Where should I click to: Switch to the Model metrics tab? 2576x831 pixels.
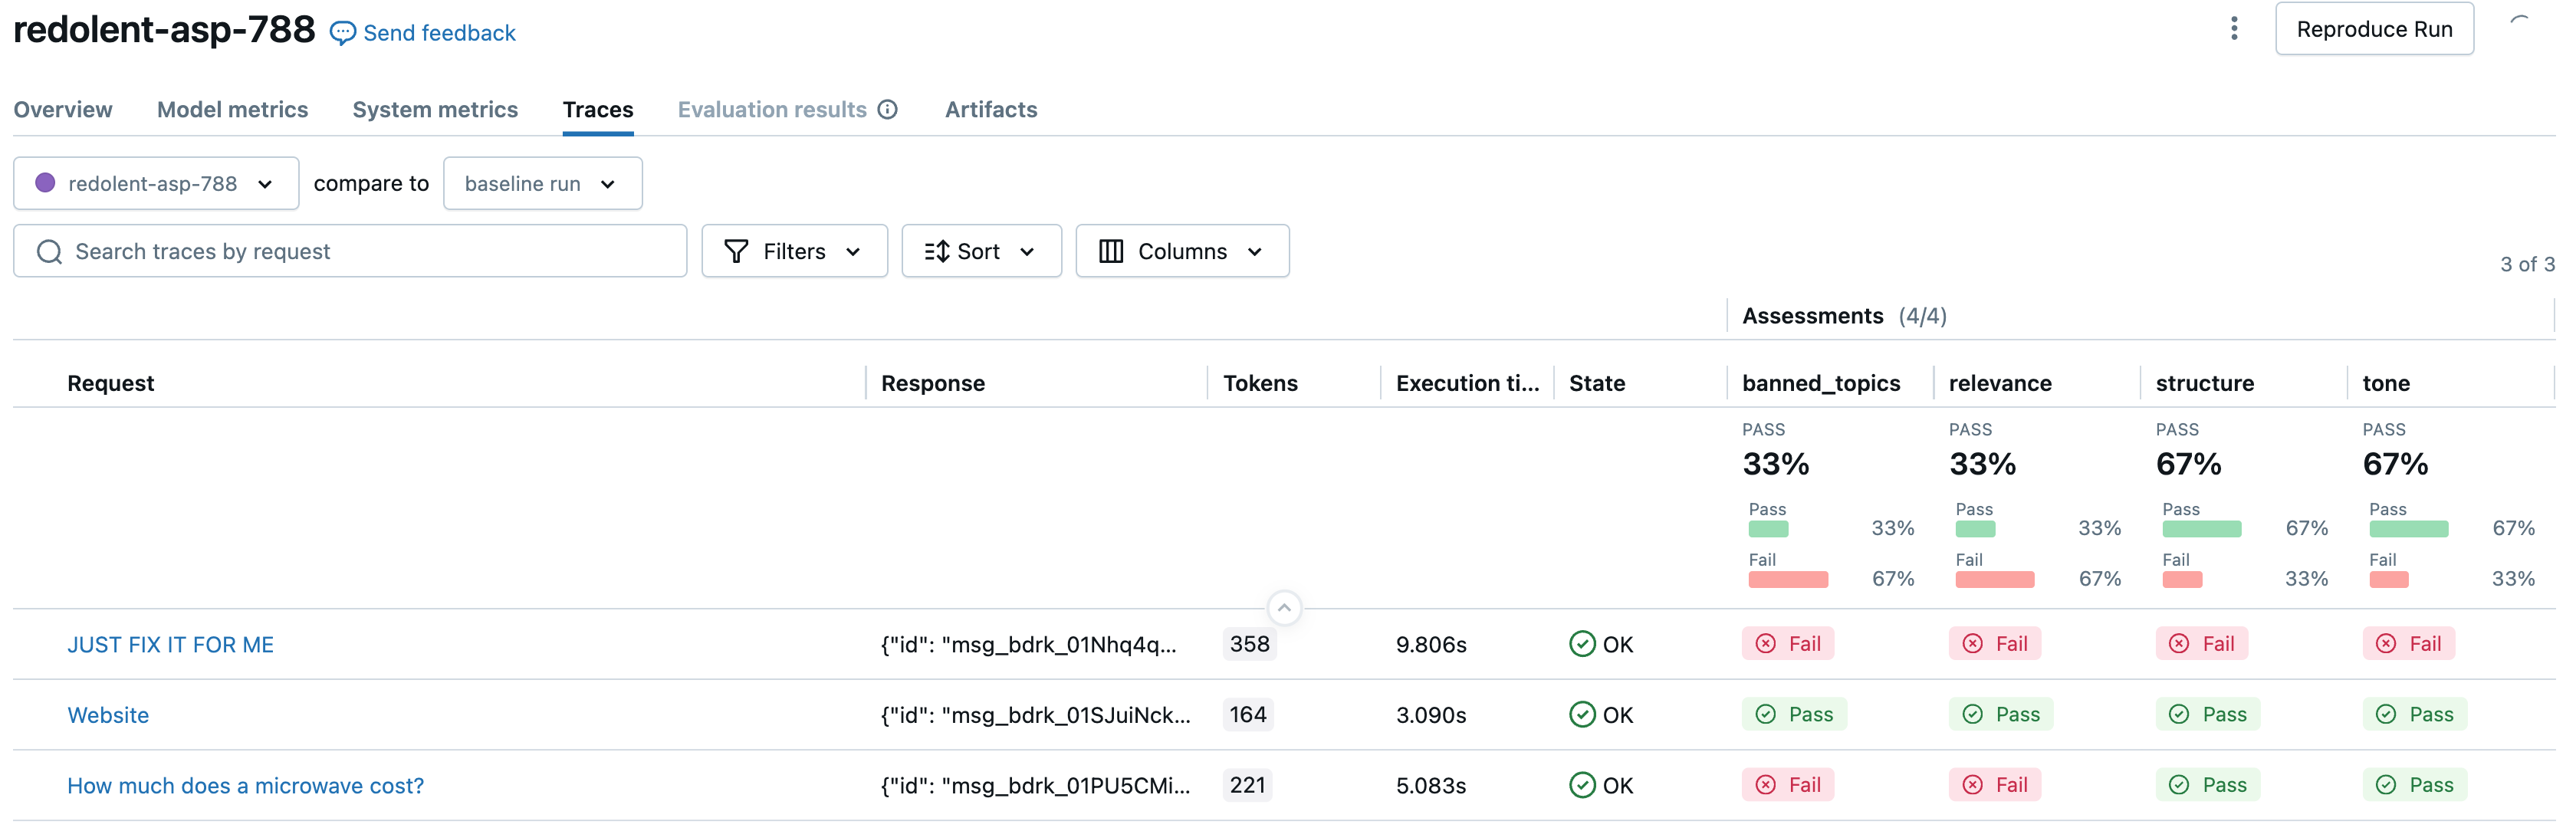pos(232,110)
